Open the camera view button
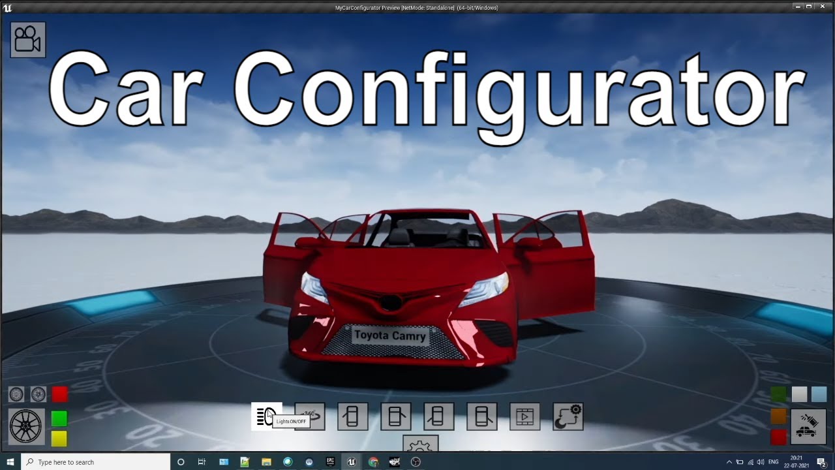The image size is (835, 470). (x=27, y=40)
